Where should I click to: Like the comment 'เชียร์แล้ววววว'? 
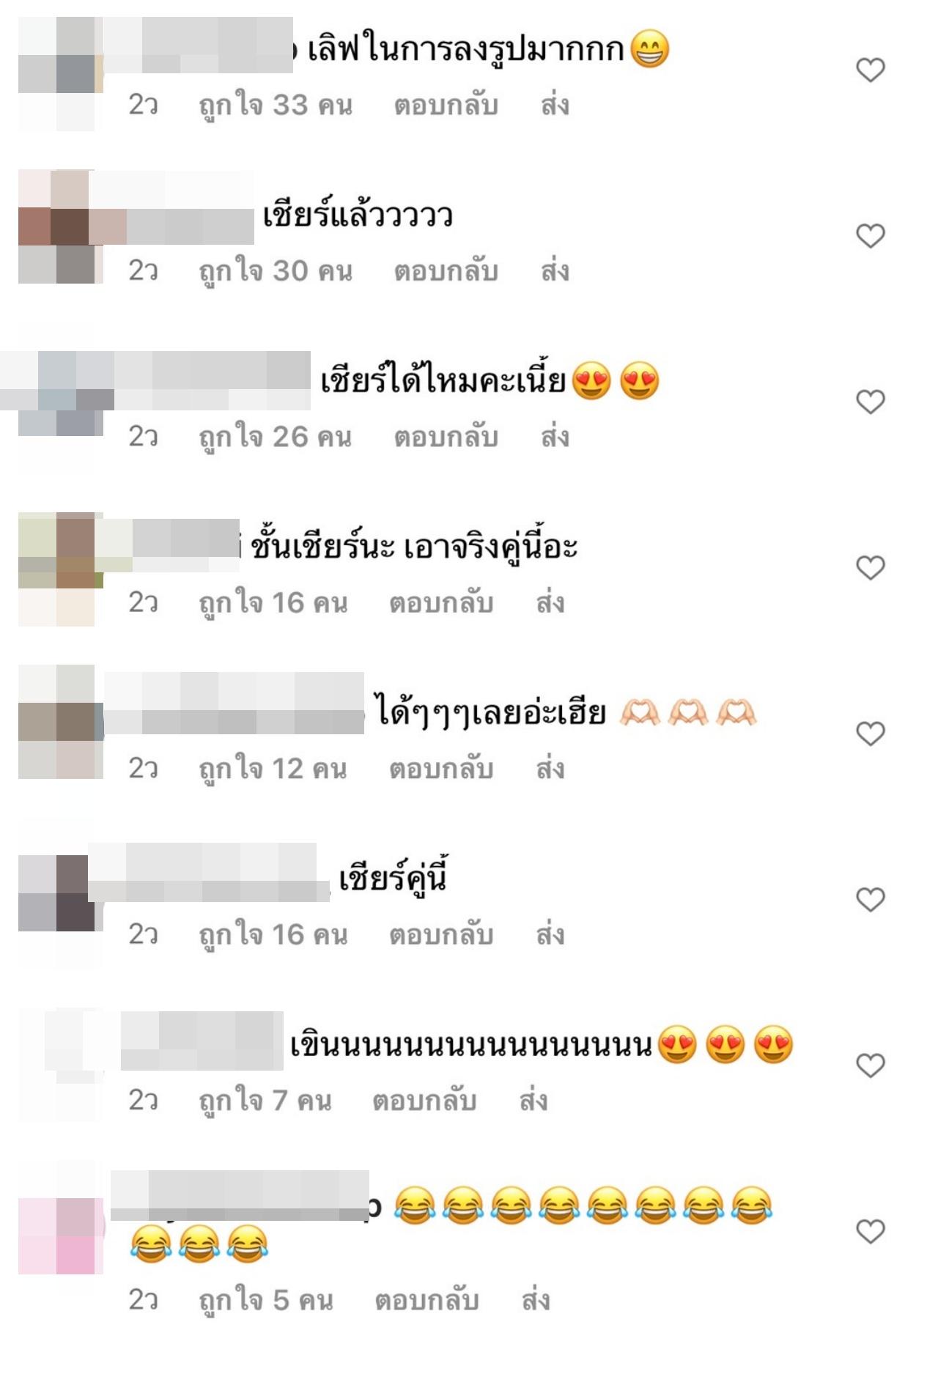tap(871, 236)
